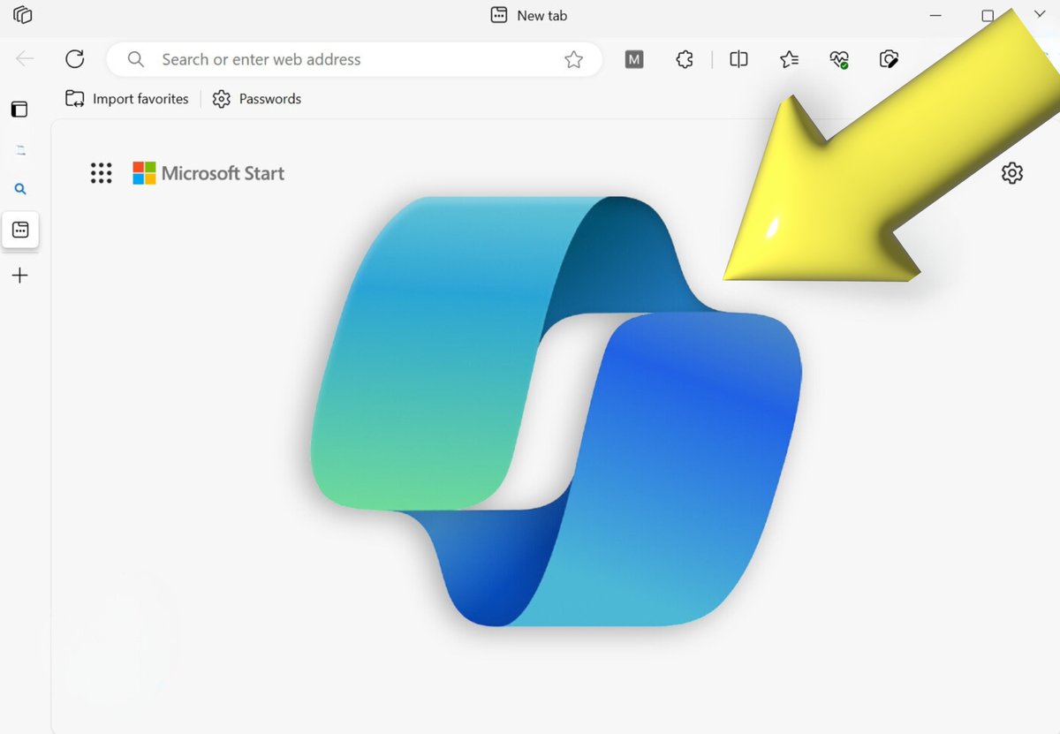
Task: Launch the Screenshot capture tool
Action: 890,59
